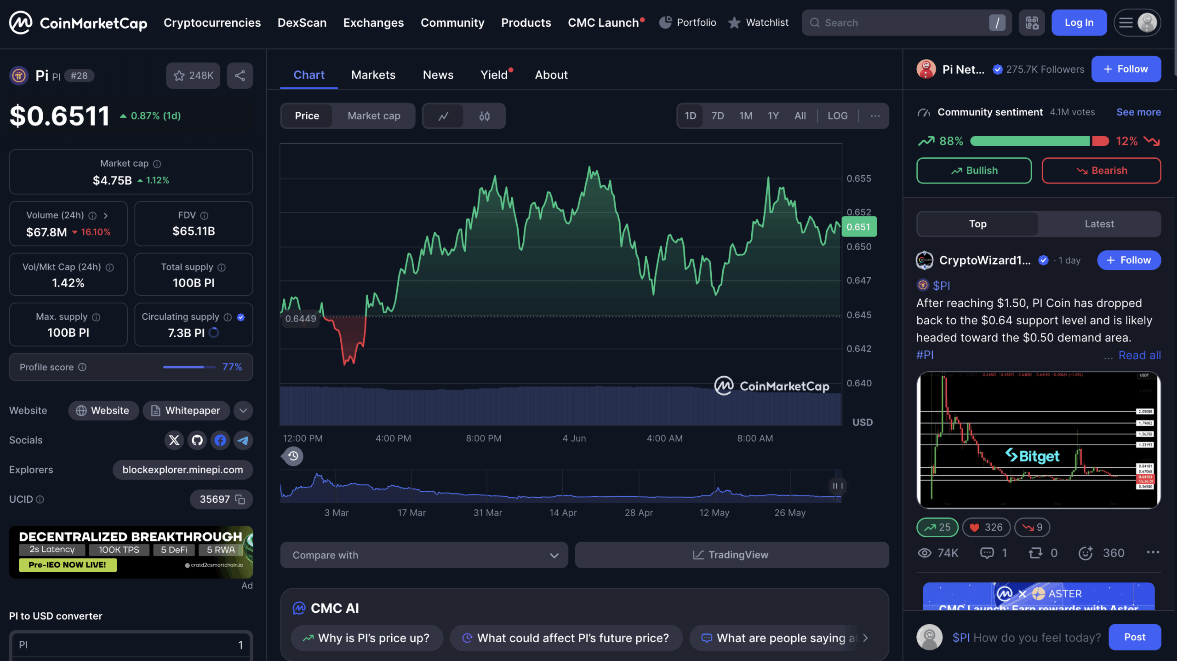This screenshot has width=1177, height=661.
Task: Vote Bearish on community sentiment
Action: tap(1101, 171)
